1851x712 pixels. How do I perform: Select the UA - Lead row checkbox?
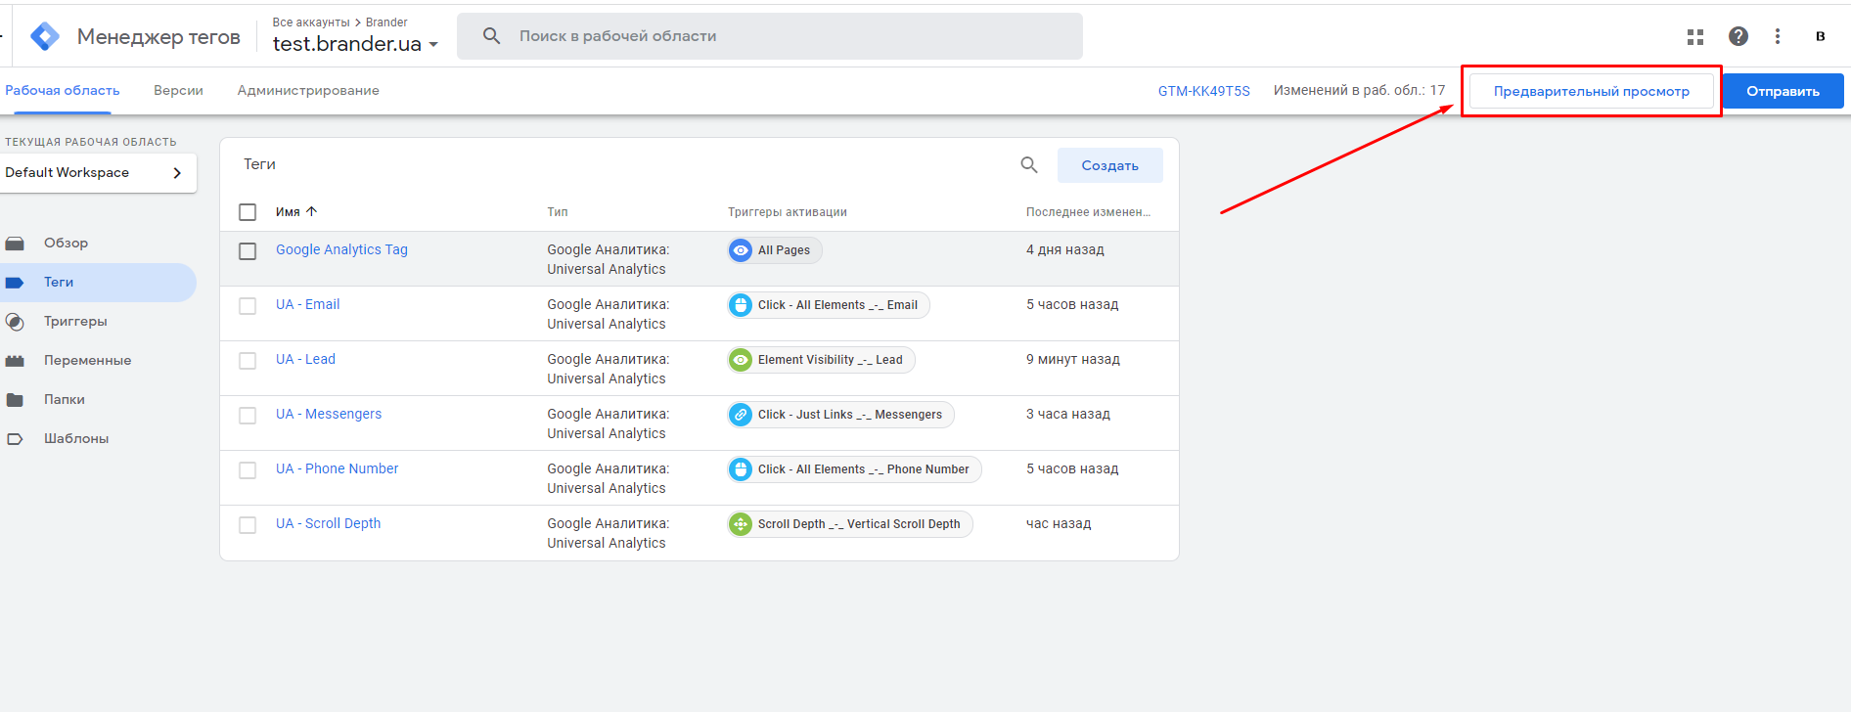click(x=248, y=361)
